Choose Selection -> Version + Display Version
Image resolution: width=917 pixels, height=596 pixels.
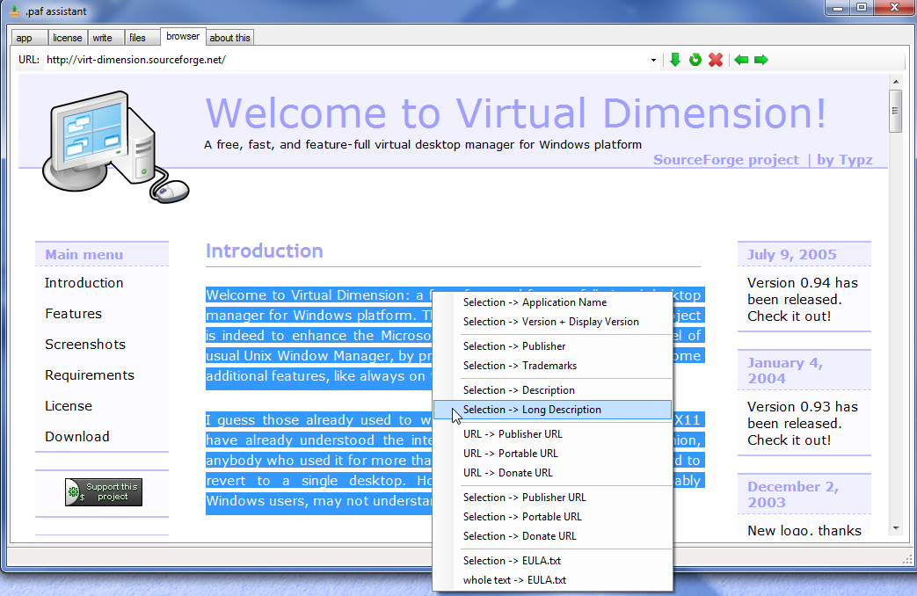click(552, 322)
